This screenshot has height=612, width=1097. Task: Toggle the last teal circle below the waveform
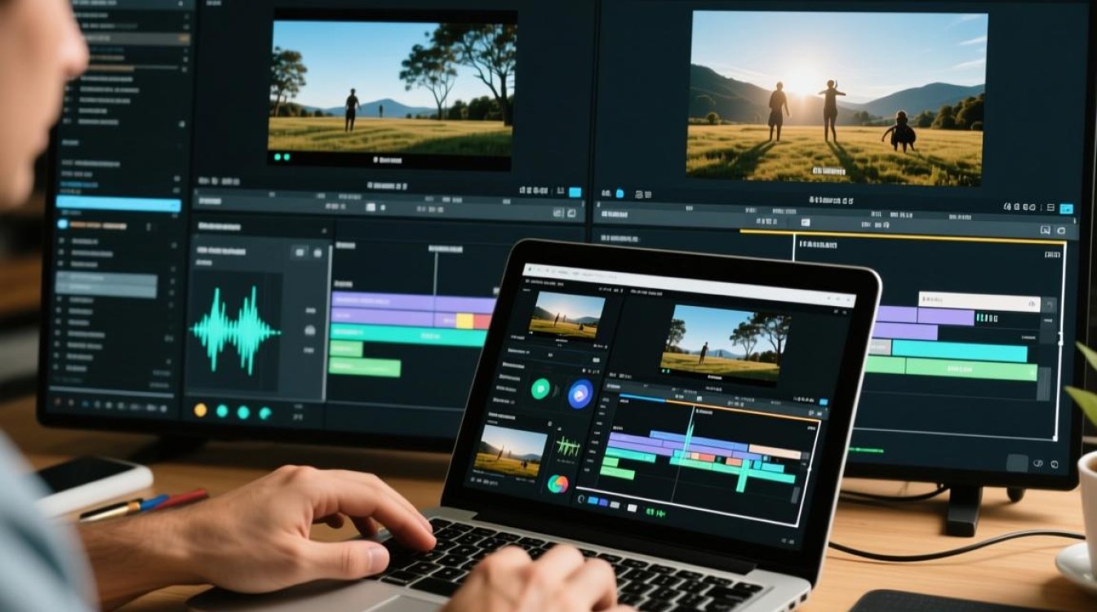[265, 413]
